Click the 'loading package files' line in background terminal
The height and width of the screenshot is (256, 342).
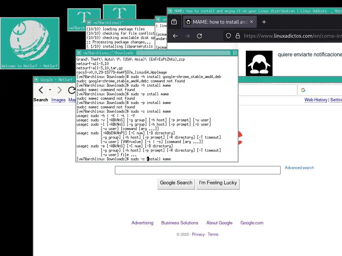[116, 29]
